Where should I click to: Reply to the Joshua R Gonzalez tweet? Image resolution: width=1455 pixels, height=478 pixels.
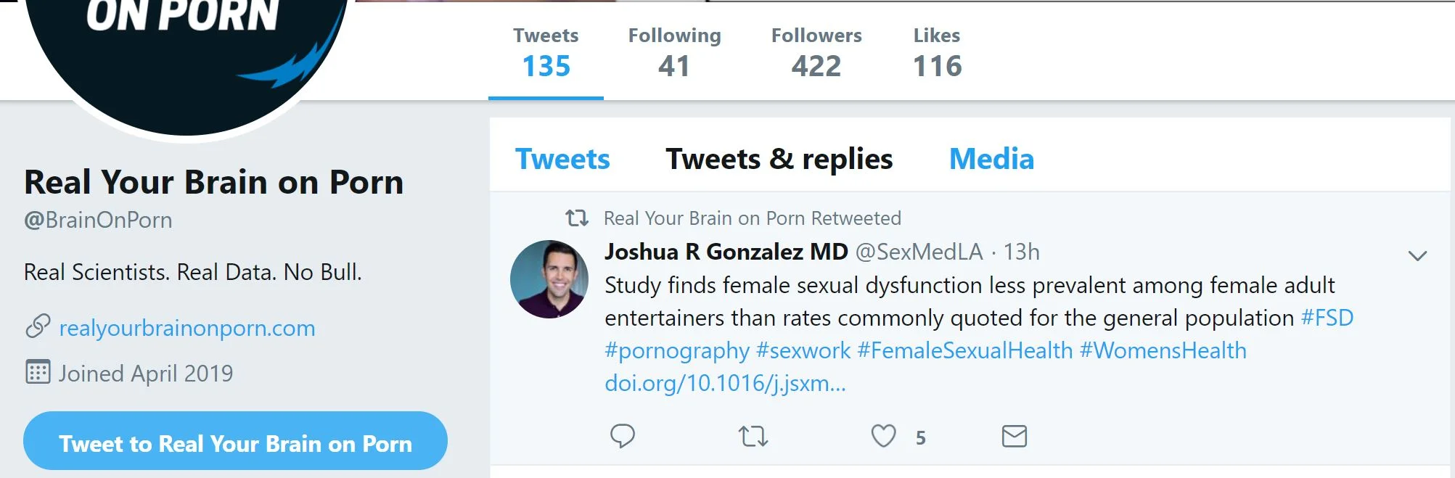click(622, 436)
